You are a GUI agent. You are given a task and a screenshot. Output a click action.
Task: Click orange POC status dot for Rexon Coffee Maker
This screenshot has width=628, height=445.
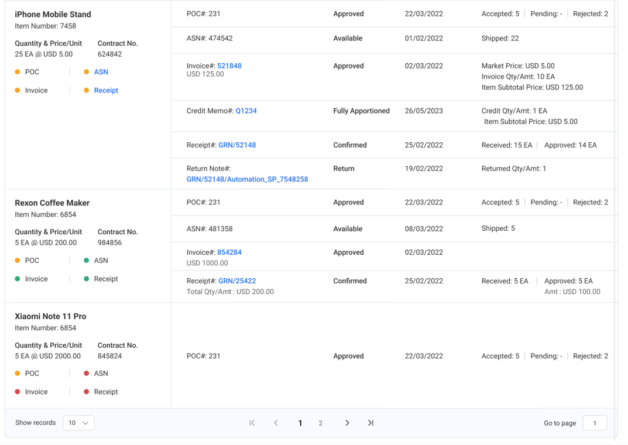(x=17, y=261)
